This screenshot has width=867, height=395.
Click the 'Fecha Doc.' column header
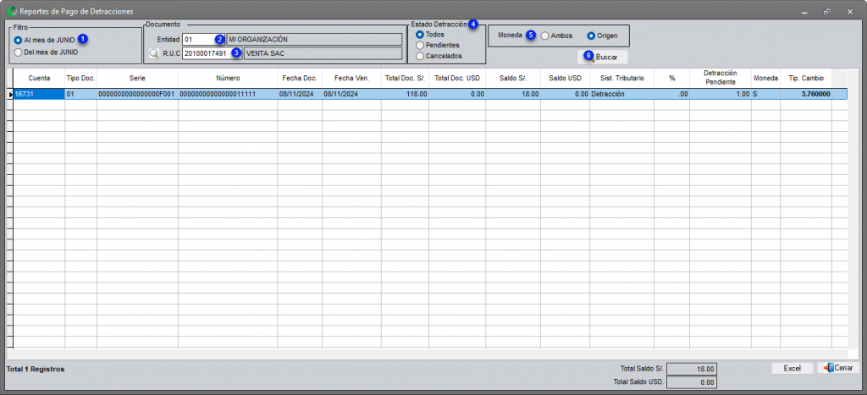tap(300, 79)
